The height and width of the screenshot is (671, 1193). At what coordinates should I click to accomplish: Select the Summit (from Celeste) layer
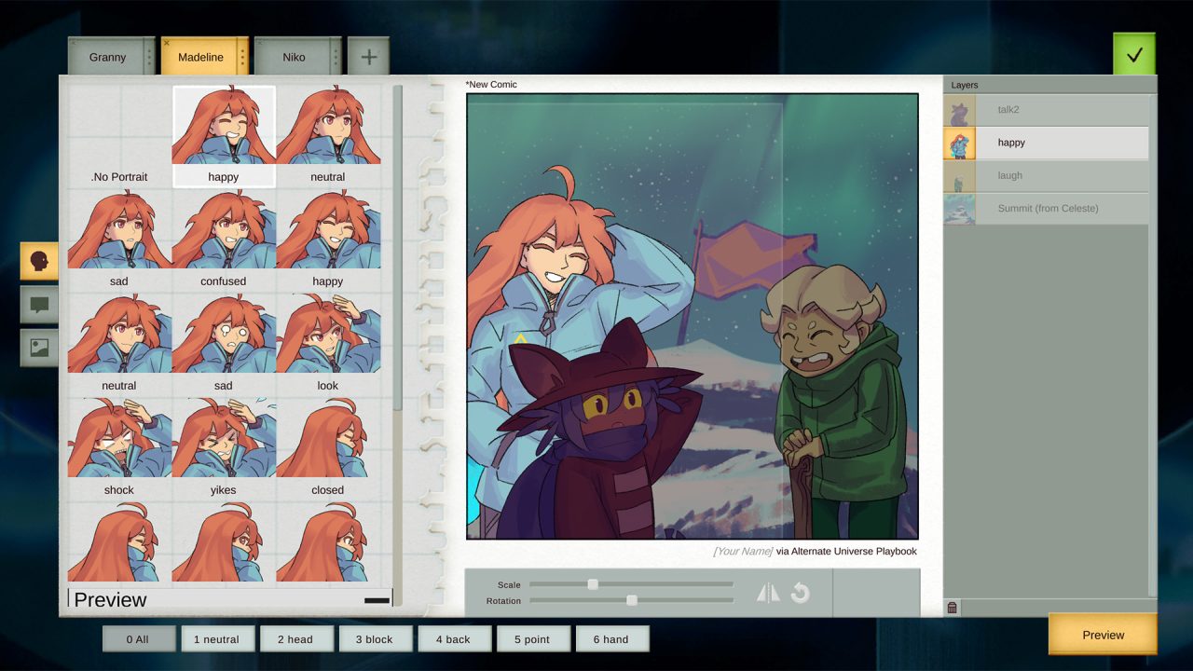(1046, 208)
